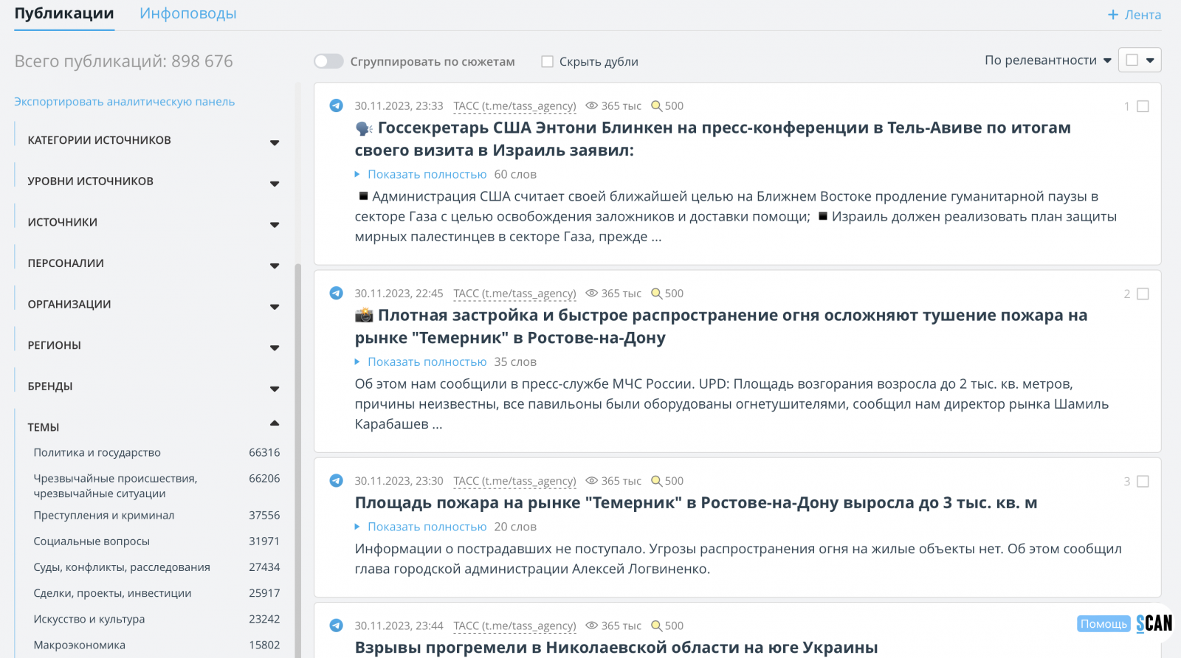The height and width of the screenshot is (658, 1181).
Task: Click the eye views icon on the first post
Action: pyautogui.click(x=591, y=105)
